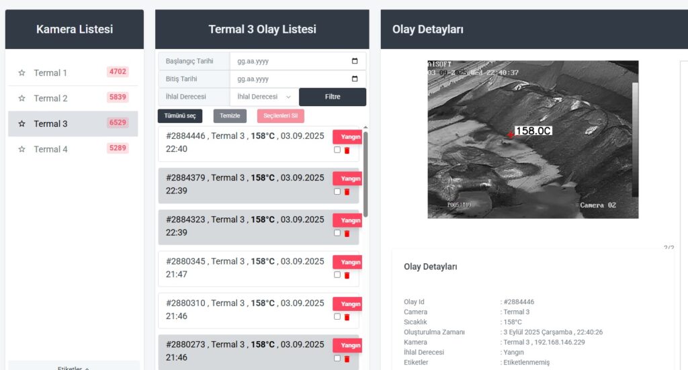Open Termal 4 camera from the list

(x=51, y=149)
